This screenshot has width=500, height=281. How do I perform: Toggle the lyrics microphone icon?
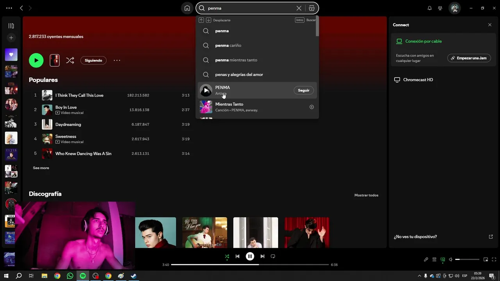426,260
